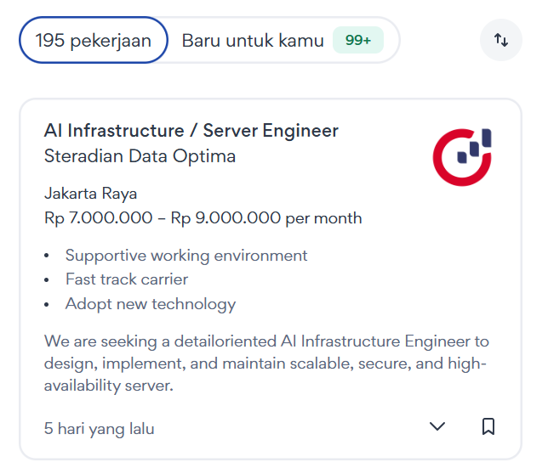
Task: Open the sort order icon button
Action: coord(501,40)
